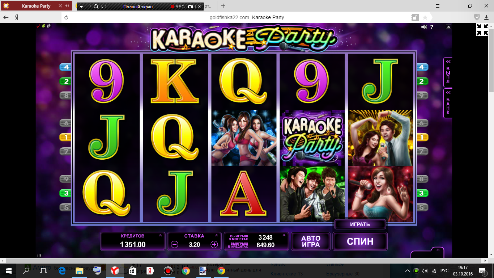Click the green dollar icon above the reels
This screenshot has width=494, height=278.
[43, 26]
